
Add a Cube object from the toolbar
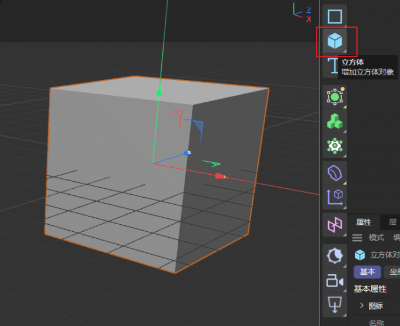click(335, 41)
